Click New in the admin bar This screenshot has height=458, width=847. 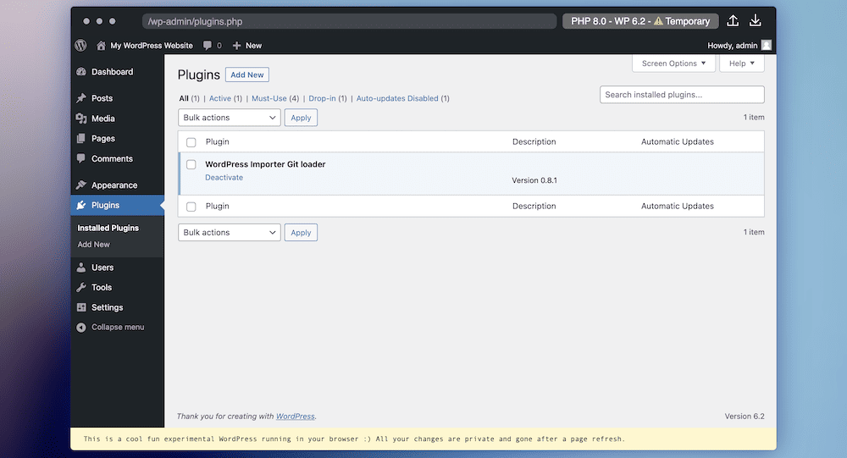(x=253, y=46)
